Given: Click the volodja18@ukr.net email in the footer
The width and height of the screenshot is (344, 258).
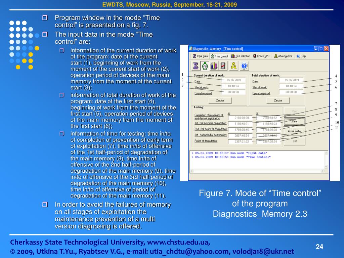Looking at the screenshot, I should tap(263, 251).
